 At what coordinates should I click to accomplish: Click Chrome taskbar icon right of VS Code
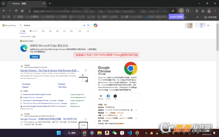point(137,133)
